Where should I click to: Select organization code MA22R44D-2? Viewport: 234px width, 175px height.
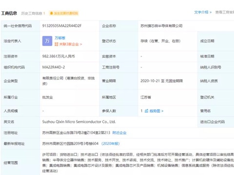[x=54, y=67]
